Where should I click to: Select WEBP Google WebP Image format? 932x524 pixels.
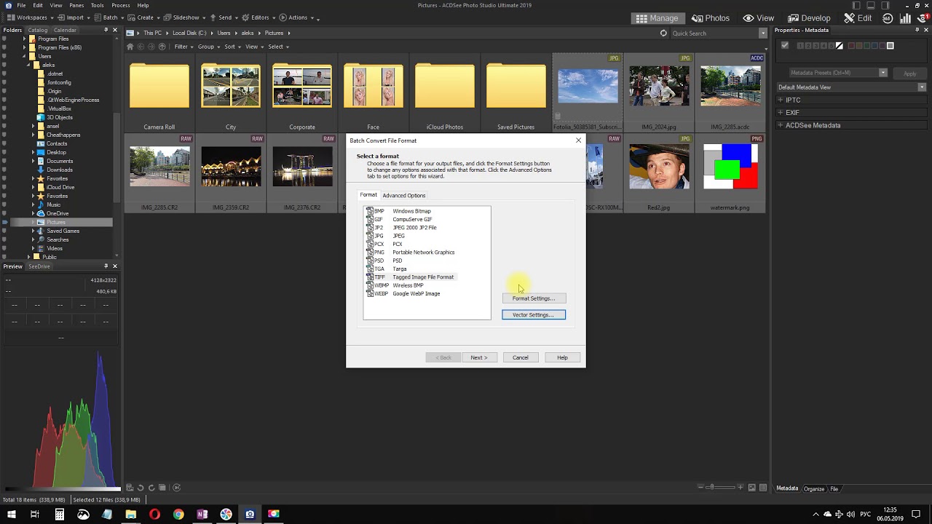click(403, 294)
